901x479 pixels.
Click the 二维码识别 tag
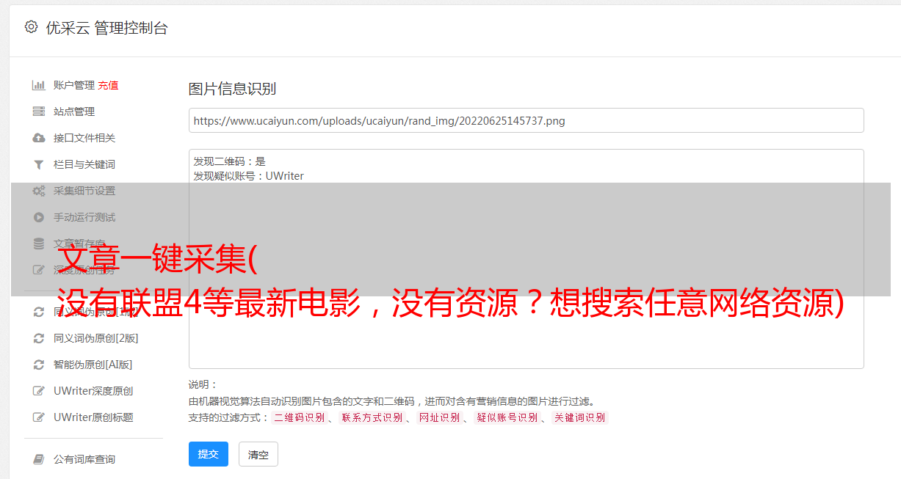(x=299, y=417)
